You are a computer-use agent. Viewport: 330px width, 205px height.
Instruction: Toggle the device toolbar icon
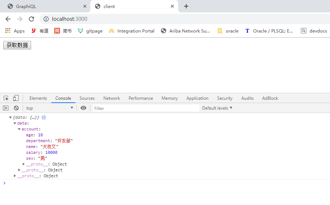click(x=16, y=98)
